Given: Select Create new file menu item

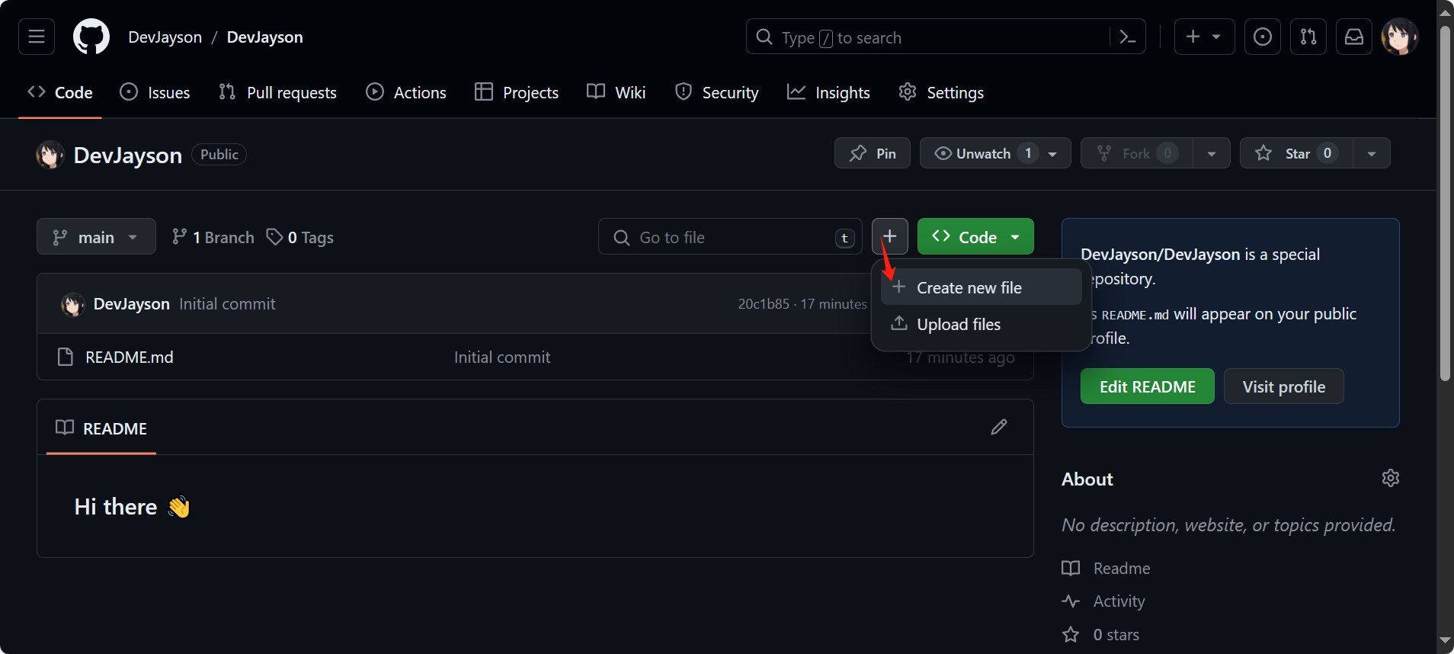Looking at the screenshot, I should [x=981, y=287].
